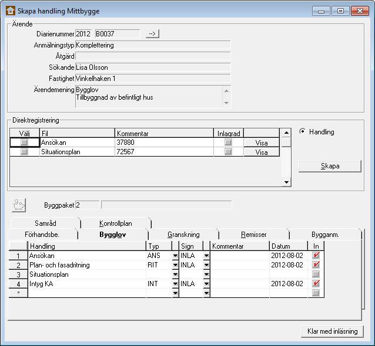This screenshot has width=375, height=346.
Task: Go to the Remisser tab
Action: click(254, 235)
